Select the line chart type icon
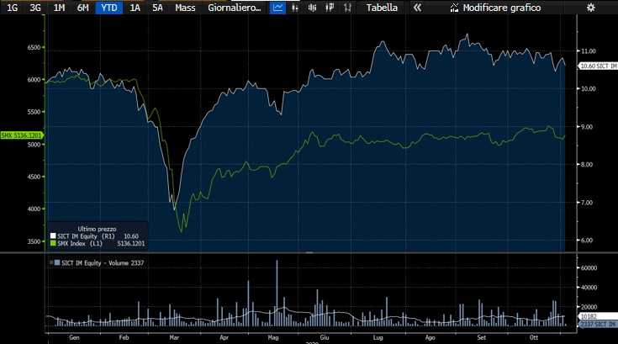 [x=277, y=8]
